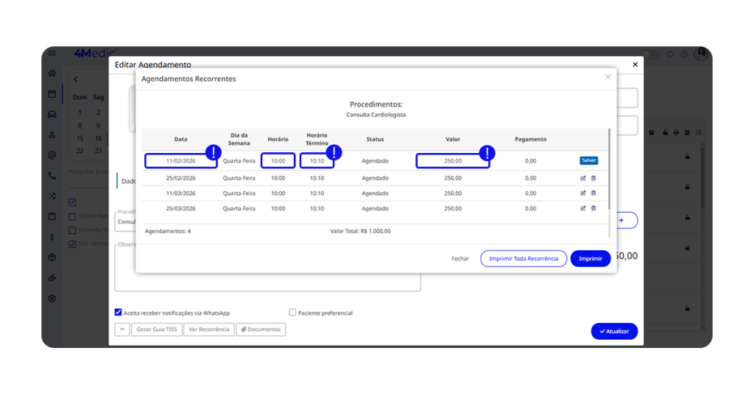Image resolution: width=754 pixels, height=395 pixels.
Task: Open the hamburger menu in the sidebar
Action: tap(52, 54)
